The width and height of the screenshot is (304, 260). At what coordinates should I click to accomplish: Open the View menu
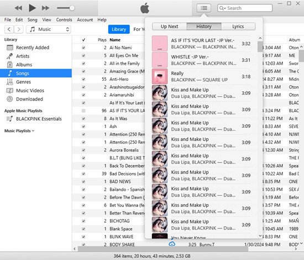coord(47,20)
